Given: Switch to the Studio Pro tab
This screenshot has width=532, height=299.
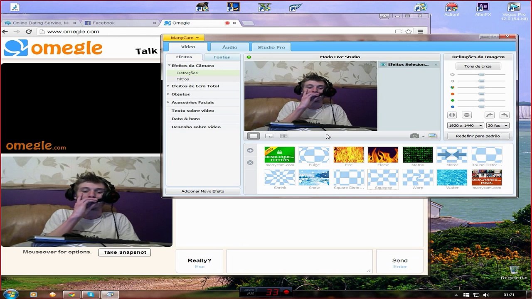Looking at the screenshot, I should coord(271,47).
